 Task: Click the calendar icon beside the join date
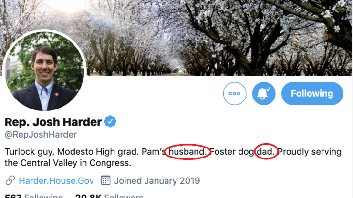[x=105, y=180]
